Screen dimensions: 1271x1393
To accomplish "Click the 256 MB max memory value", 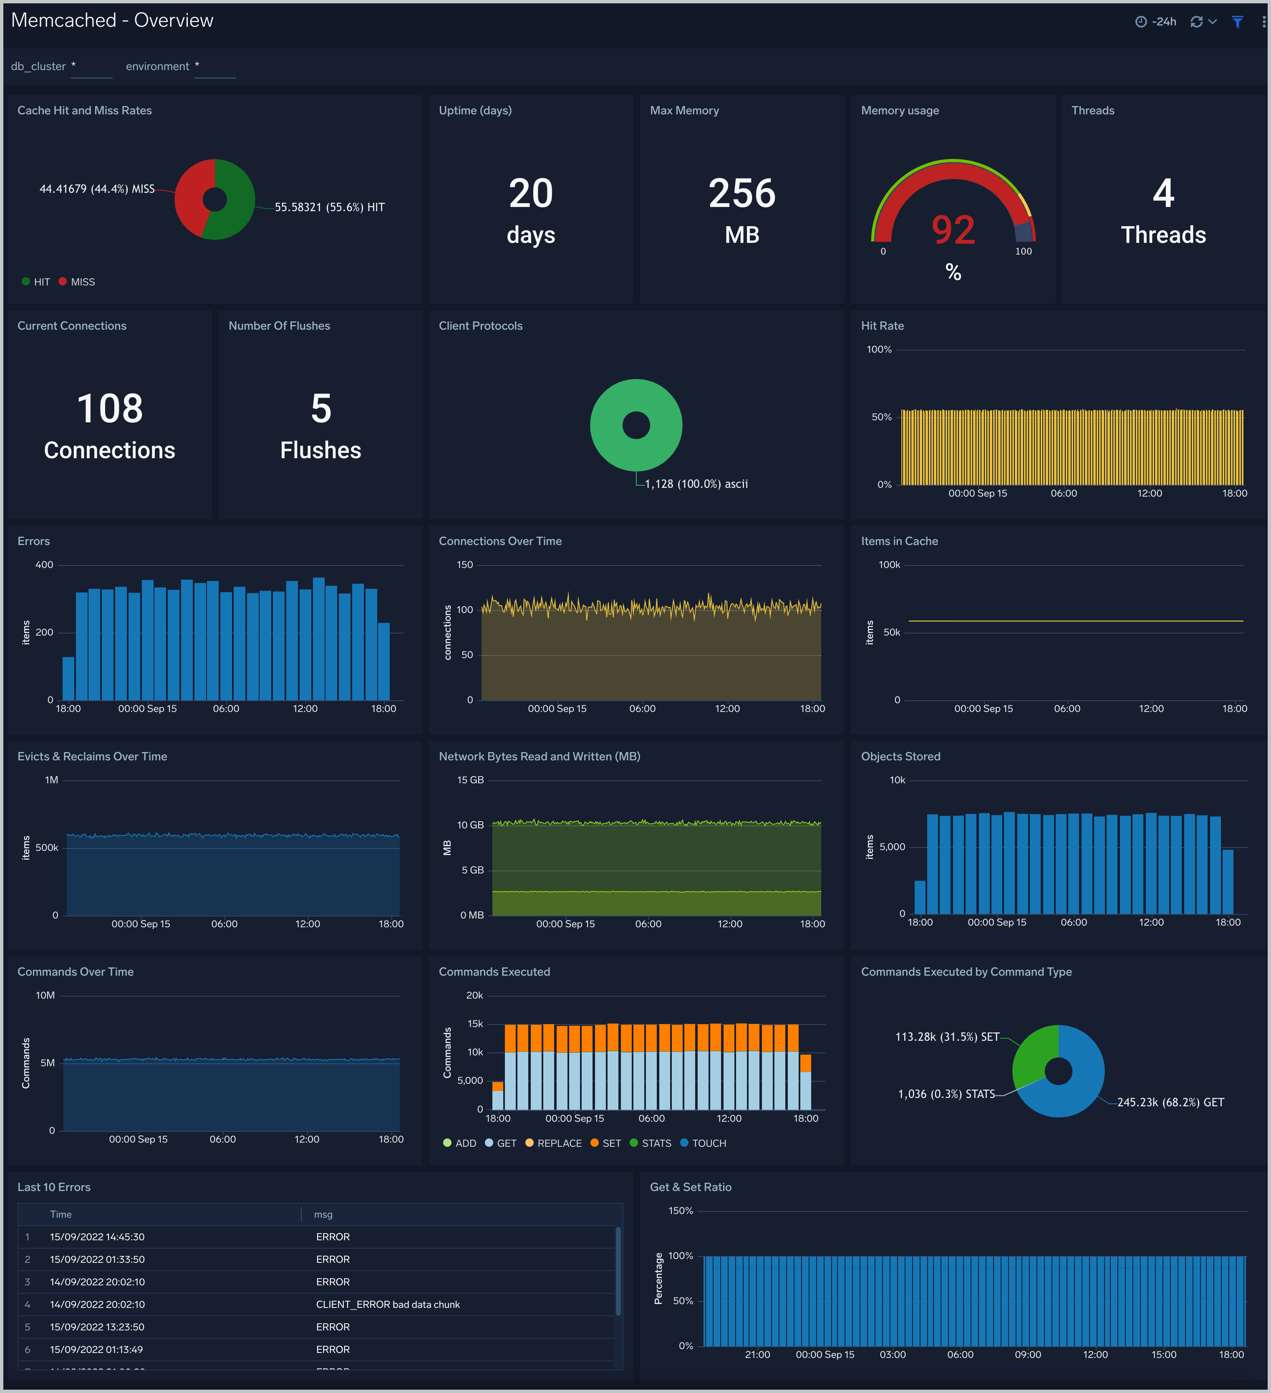I will pos(742,211).
